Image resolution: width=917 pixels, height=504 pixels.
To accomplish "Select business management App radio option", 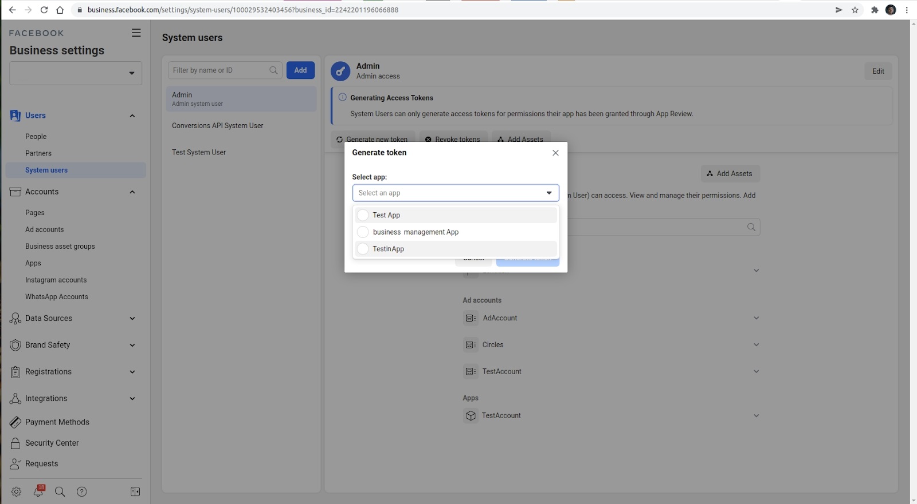I will [x=363, y=232].
